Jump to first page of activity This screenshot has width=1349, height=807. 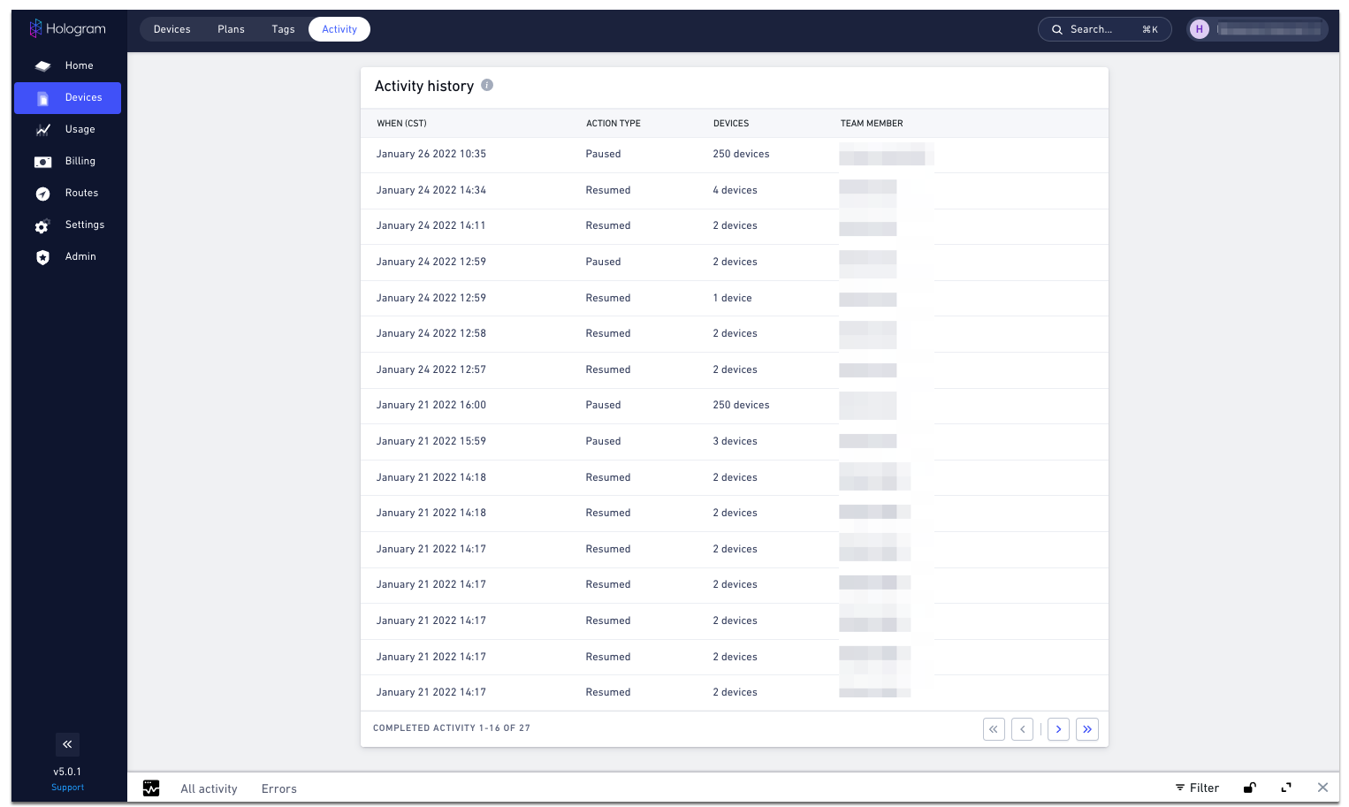pyautogui.click(x=994, y=729)
